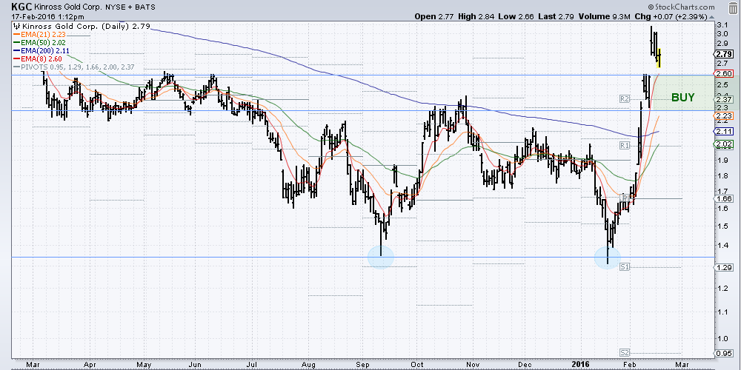Click the 2.23 EMA(21) axis tag

(x=724, y=115)
